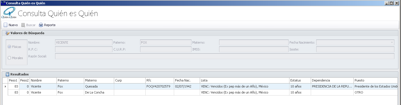This screenshot has width=401, height=105.
Task: Click the 10 años cell in Quesada row
Action: [300, 86]
